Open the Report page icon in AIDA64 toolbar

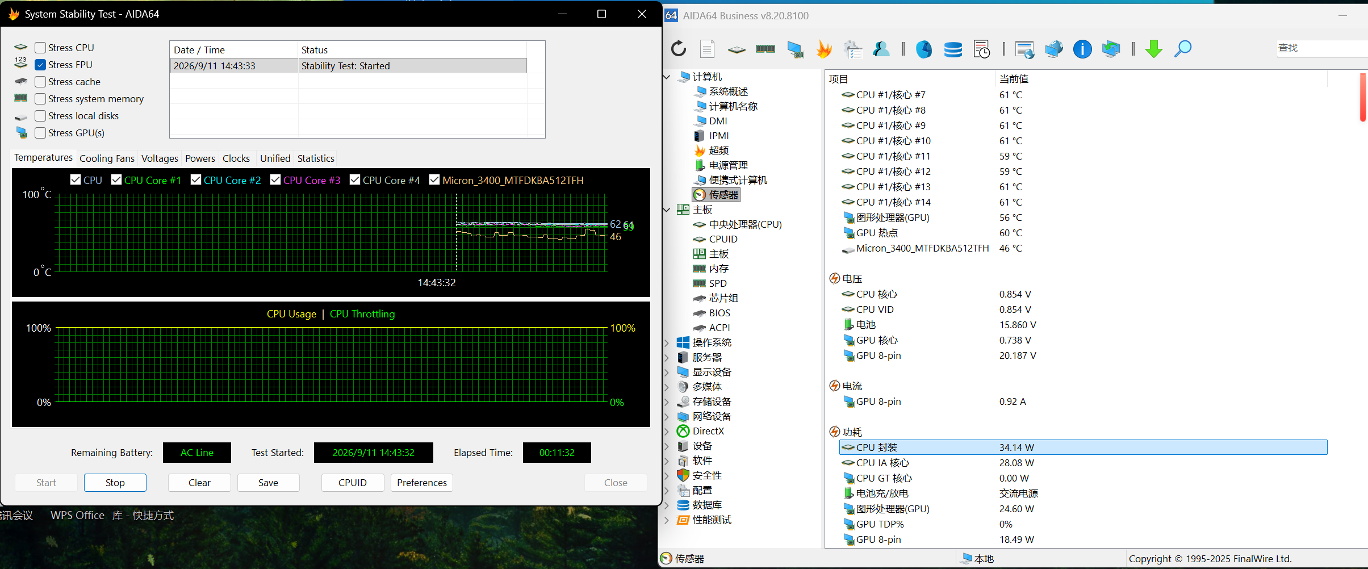click(707, 49)
